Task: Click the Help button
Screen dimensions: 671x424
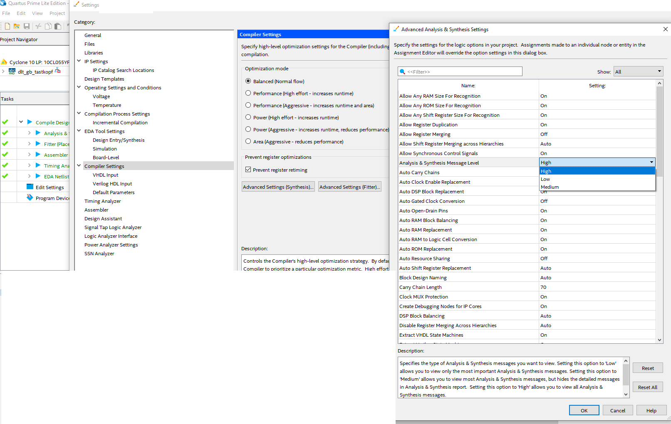Action: (x=651, y=410)
